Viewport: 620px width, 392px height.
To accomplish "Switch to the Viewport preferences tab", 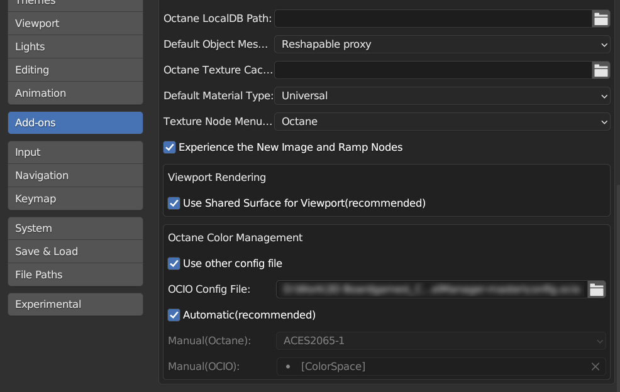I will tap(75, 23).
